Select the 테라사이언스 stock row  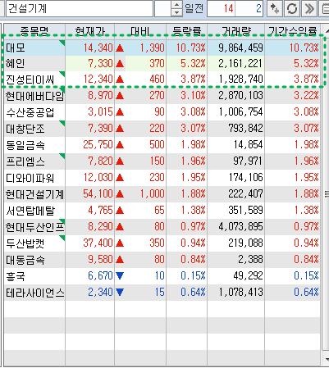point(162,293)
